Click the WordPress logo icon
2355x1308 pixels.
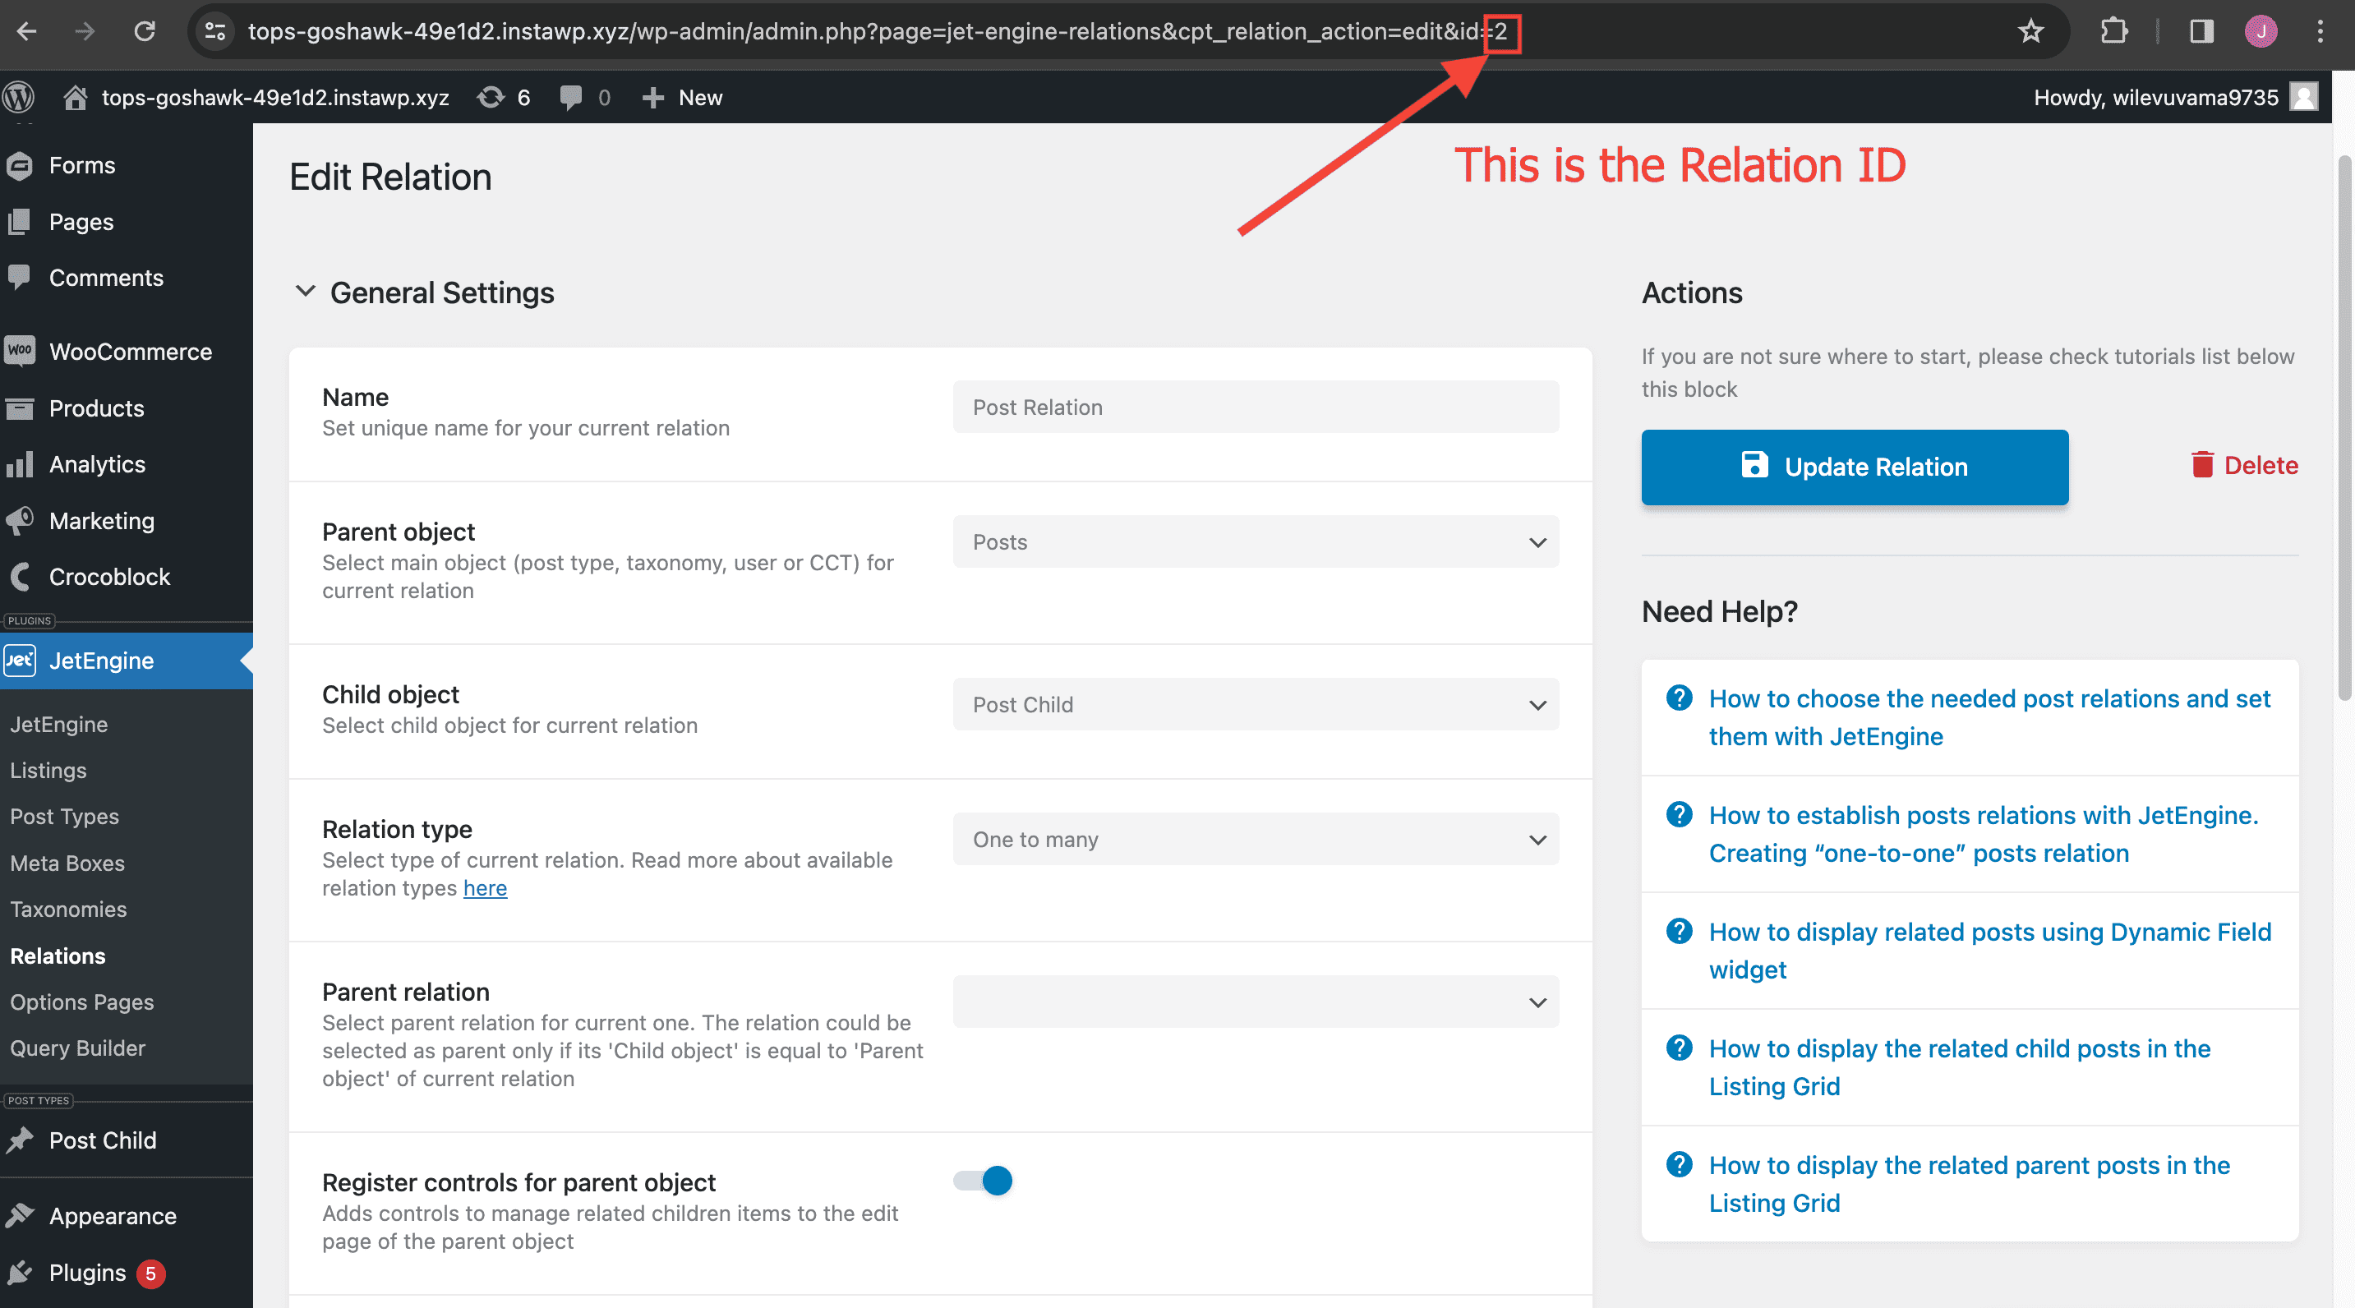(19, 97)
